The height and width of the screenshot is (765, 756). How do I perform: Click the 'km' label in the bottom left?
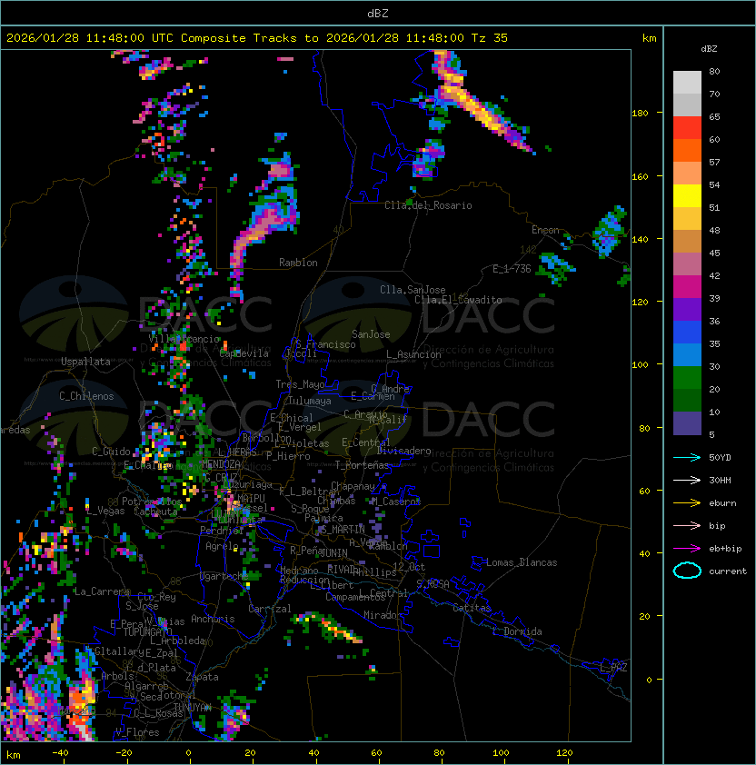coord(14,755)
